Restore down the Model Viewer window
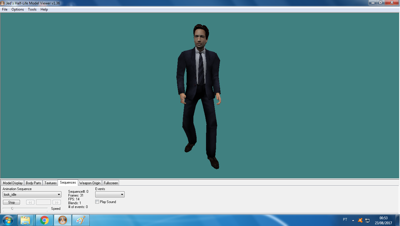The height and width of the screenshot is (226, 400). tap(381, 2)
